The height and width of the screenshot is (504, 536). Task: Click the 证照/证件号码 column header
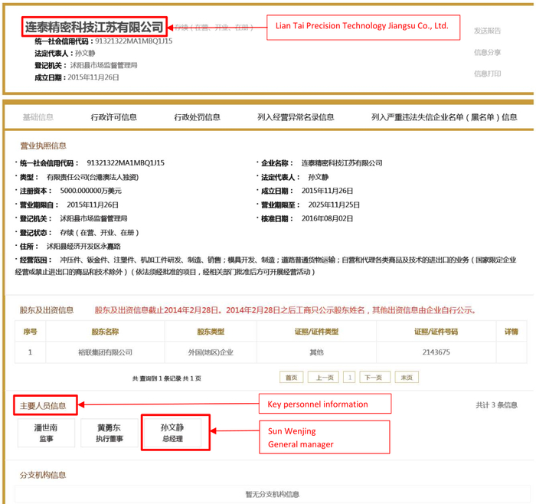coord(436,332)
